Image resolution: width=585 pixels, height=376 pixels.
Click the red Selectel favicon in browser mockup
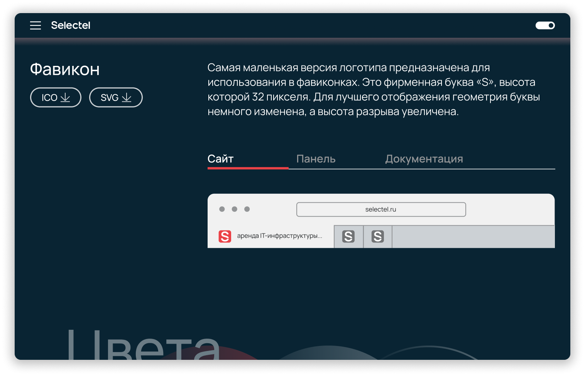(x=226, y=237)
